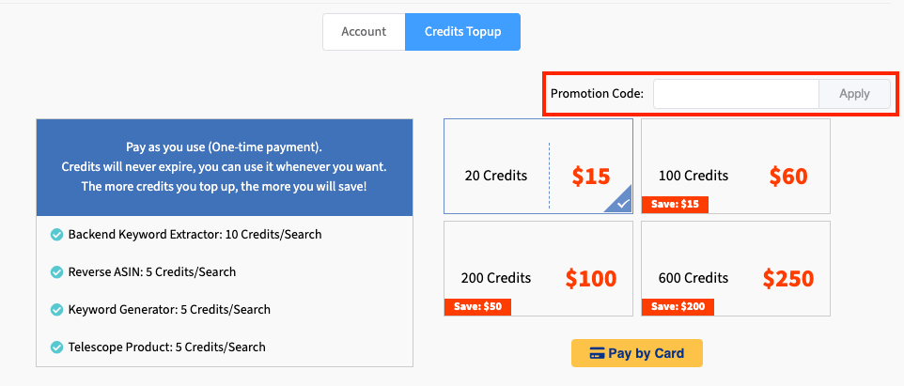Click the $250 price text
This screenshot has height=386, width=904.
pyautogui.click(x=787, y=279)
